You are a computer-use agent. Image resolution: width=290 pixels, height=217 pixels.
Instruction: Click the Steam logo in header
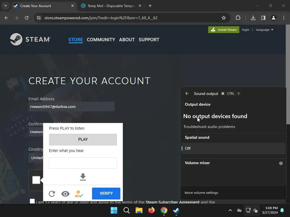point(30,39)
